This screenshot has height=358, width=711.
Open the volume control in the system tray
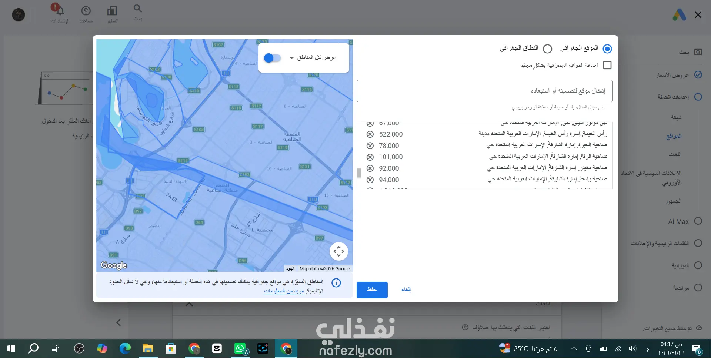632,348
